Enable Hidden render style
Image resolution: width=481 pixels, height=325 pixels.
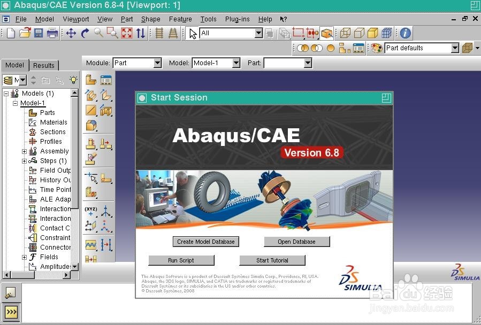(x=359, y=33)
